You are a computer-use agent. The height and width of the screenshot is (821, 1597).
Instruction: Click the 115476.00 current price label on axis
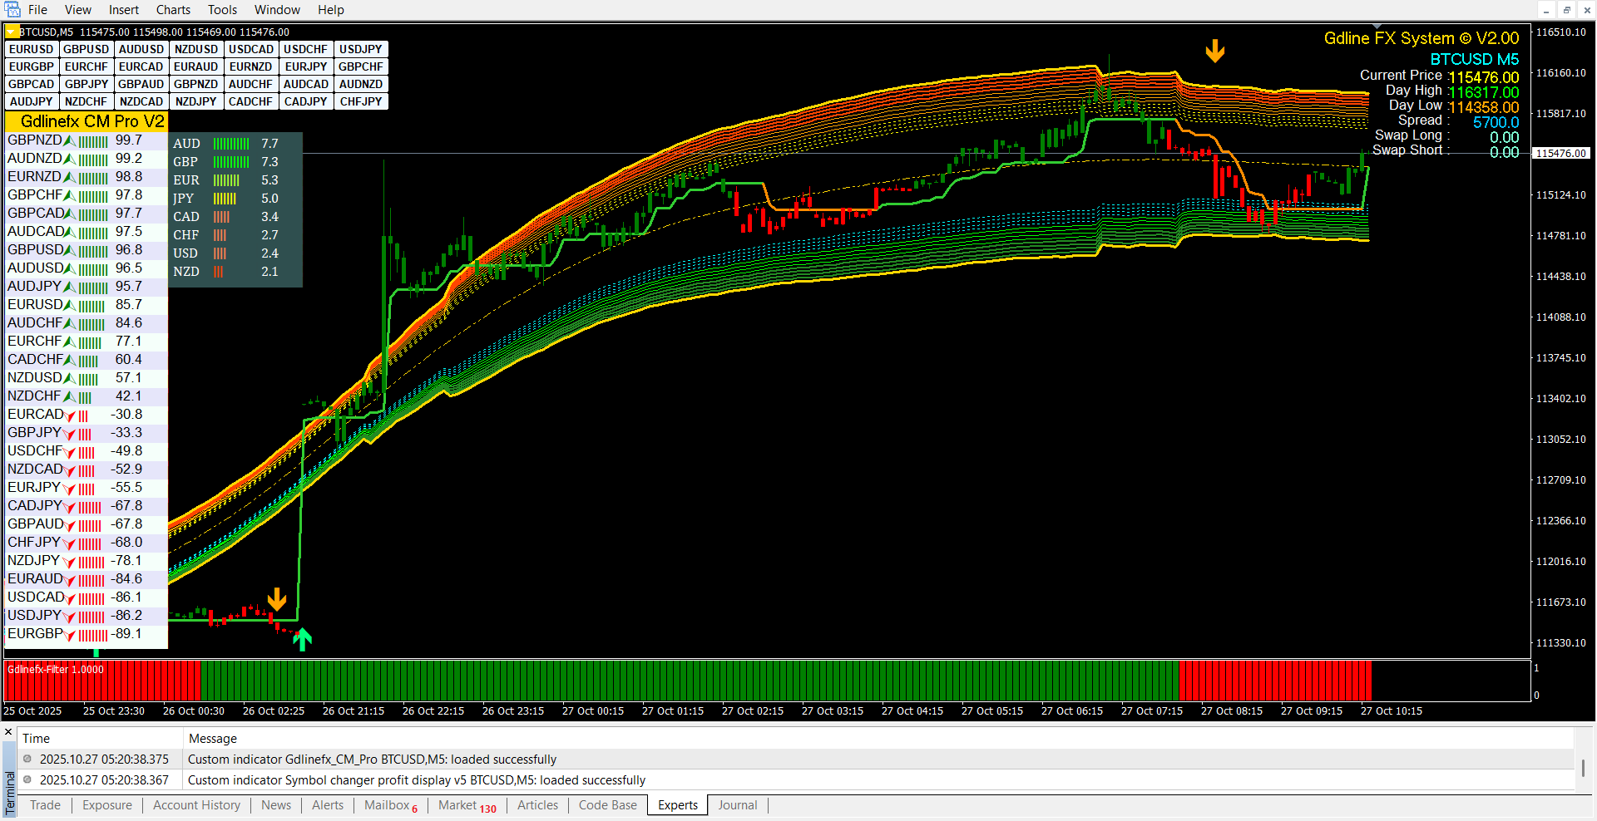[x=1560, y=153]
